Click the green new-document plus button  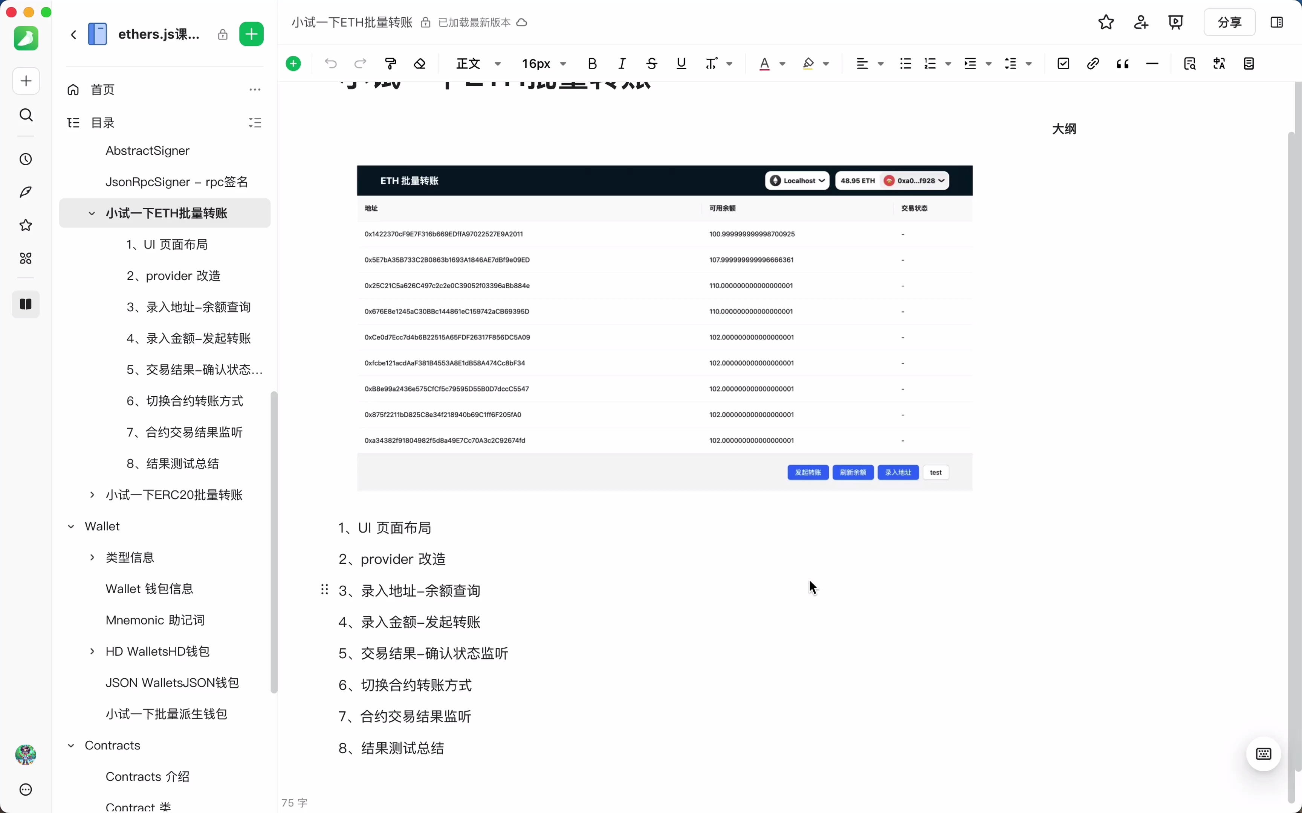point(251,34)
